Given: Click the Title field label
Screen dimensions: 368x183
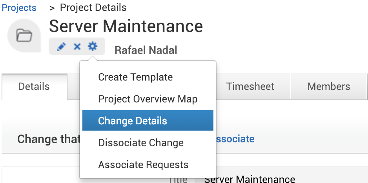Looking at the screenshot, I should (x=178, y=180).
